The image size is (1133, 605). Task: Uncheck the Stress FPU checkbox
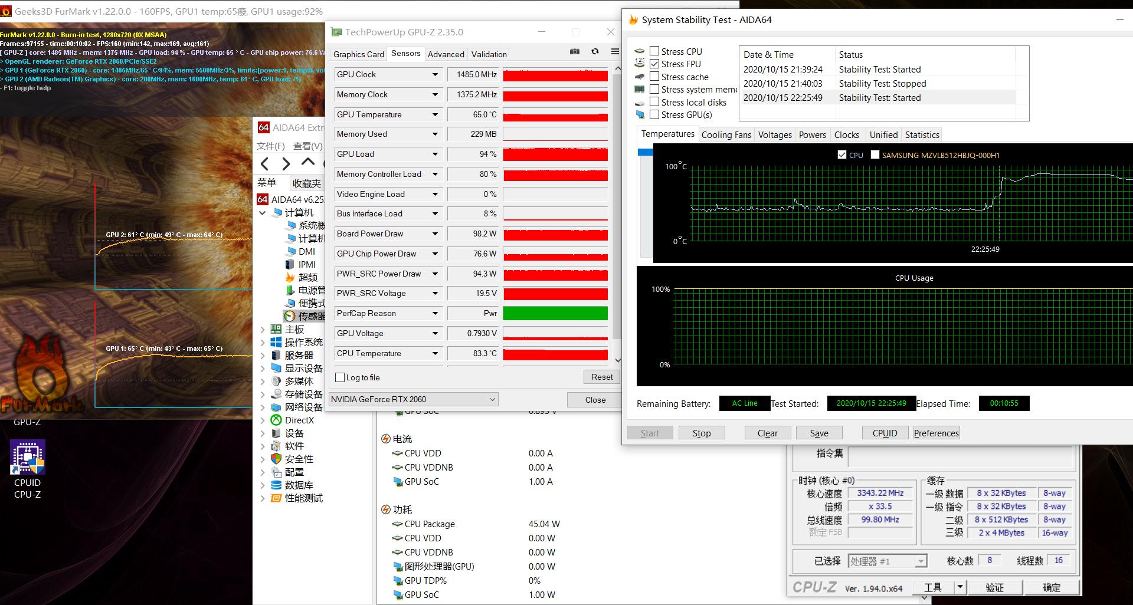(654, 64)
